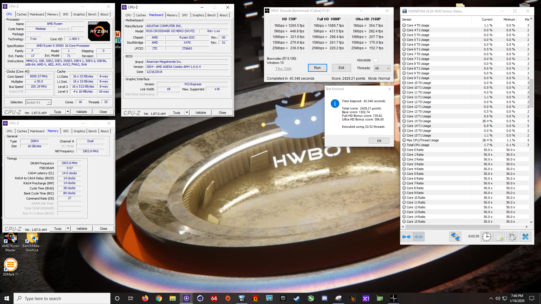The width and height of the screenshot is (541, 304).
Task: Open Graphics tab in Mainboard CPU-Z window
Action: [x=198, y=15]
